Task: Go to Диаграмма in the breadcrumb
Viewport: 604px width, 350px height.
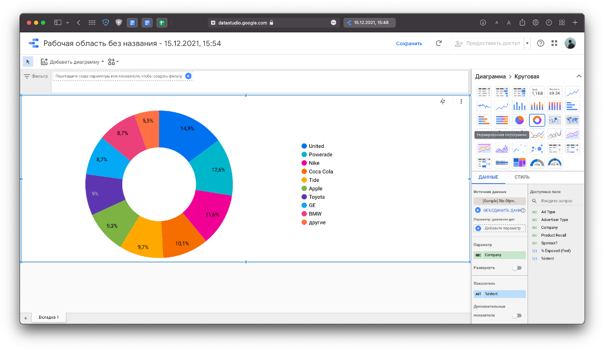Action: [x=490, y=76]
